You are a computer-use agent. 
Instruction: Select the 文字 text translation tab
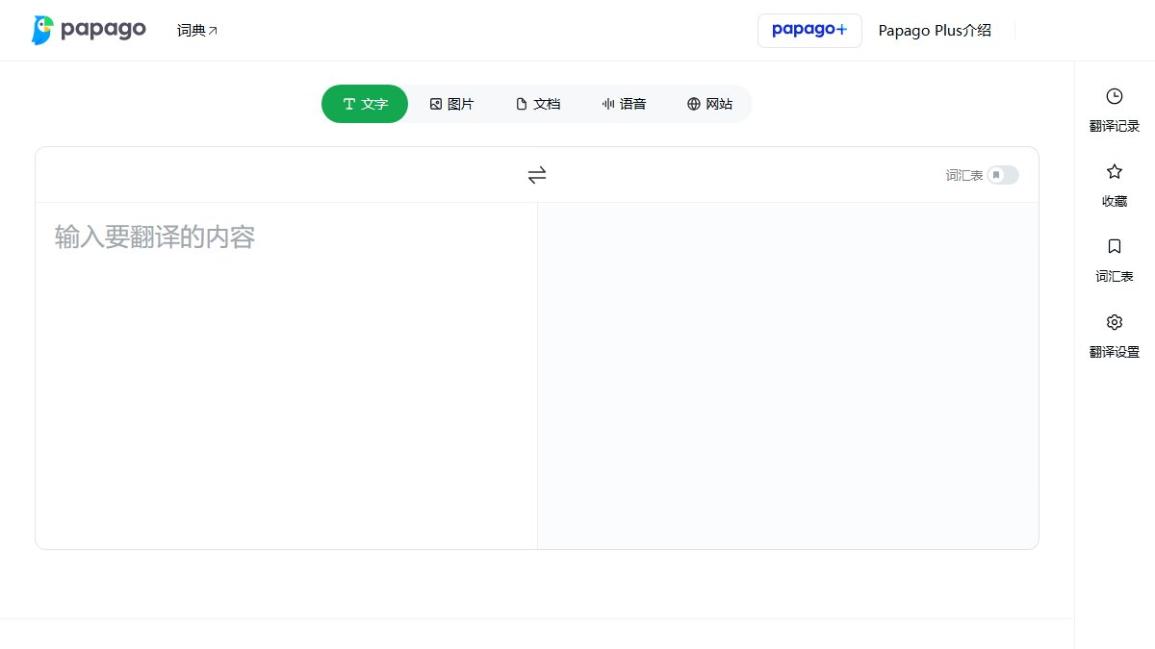(x=365, y=104)
